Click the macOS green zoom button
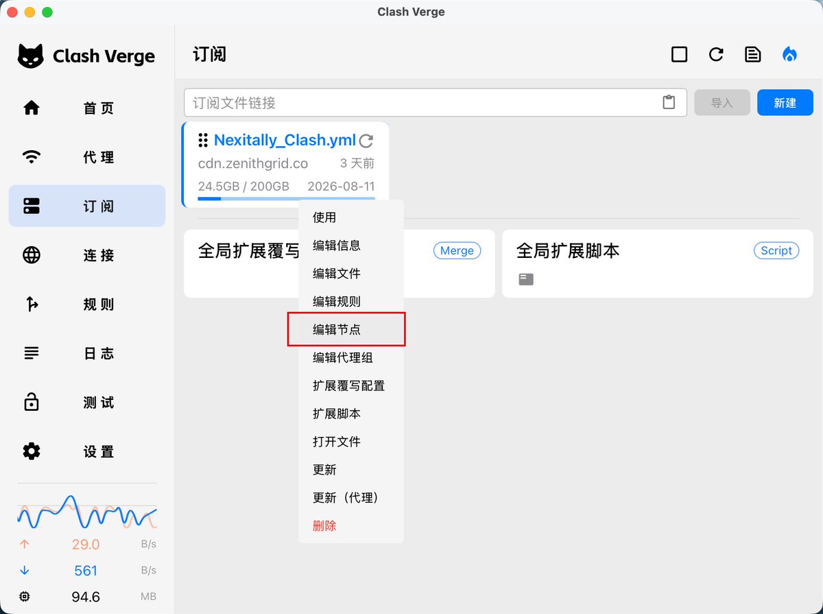The image size is (823, 614). pyautogui.click(x=47, y=12)
